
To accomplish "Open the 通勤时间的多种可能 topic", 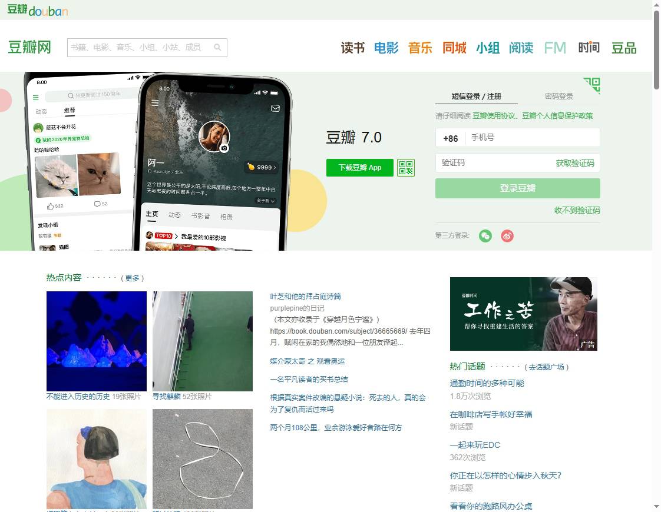I will [x=487, y=383].
